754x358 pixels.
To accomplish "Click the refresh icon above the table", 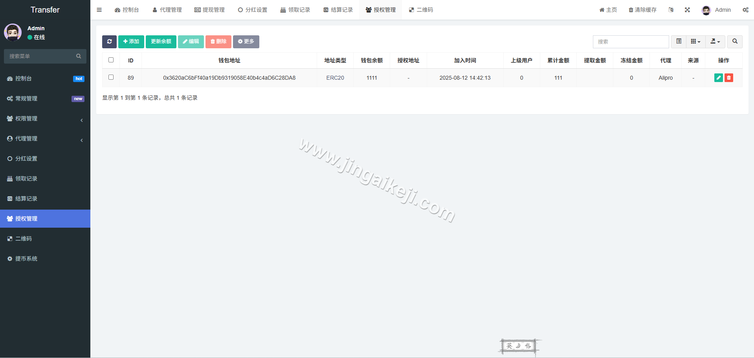I will coord(109,42).
